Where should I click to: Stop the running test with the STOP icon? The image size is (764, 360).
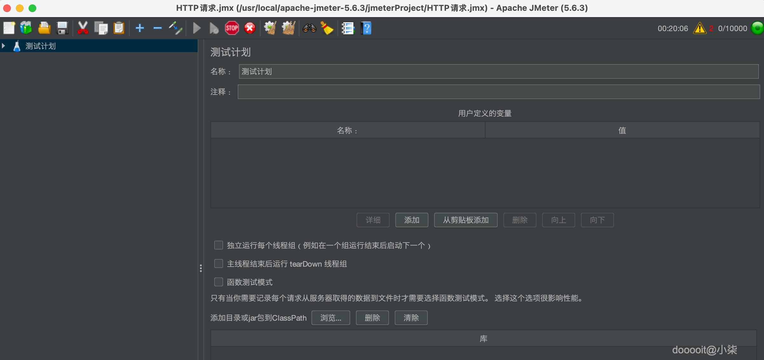[232, 28]
